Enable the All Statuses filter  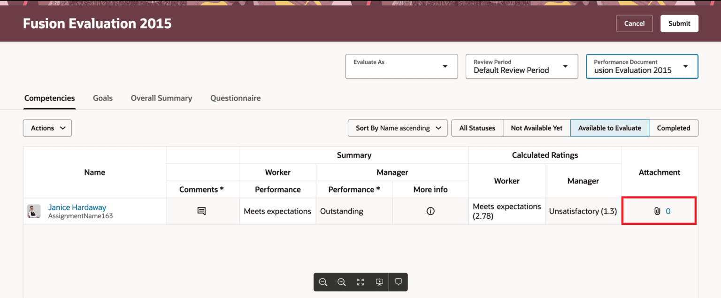[x=477, y=128]
